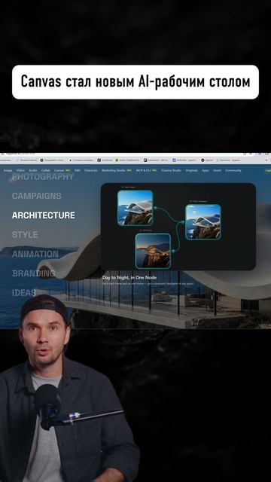Select the ANIMATION category
The height and width of the screenshot is (482, 271).
tap(35, 255)
